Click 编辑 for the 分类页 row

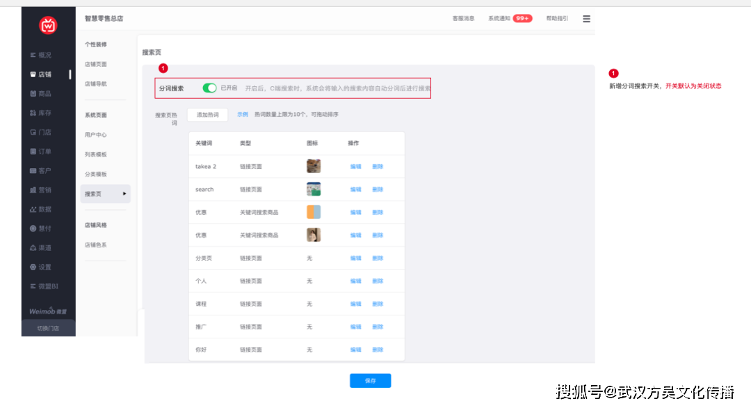coord(356,258)
